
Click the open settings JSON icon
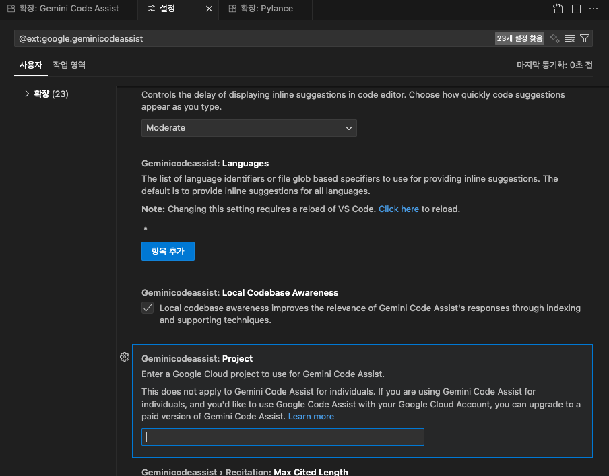(x=558, y=9)
